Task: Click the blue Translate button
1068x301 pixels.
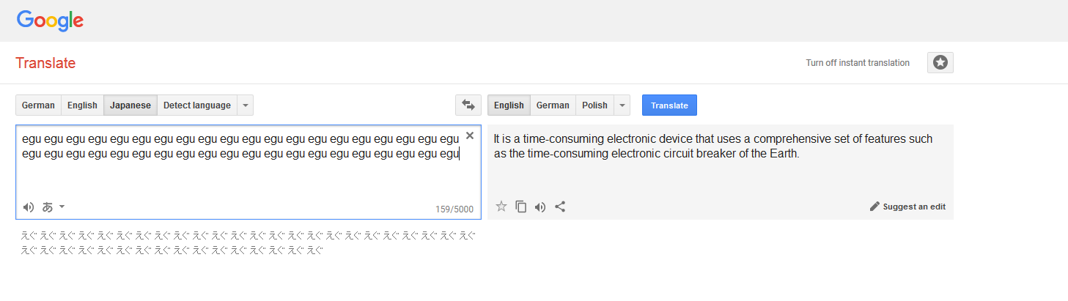Action: click(669, 105)
